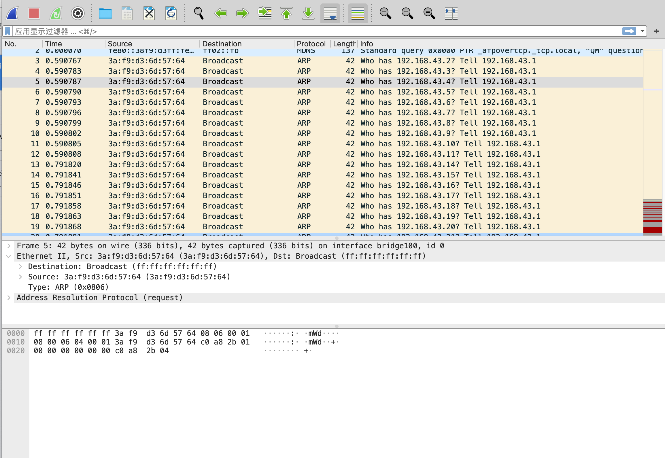The image size is (665, 458).
Task: Collapse the Ethernet II tree section
Action: click(9, 256)
